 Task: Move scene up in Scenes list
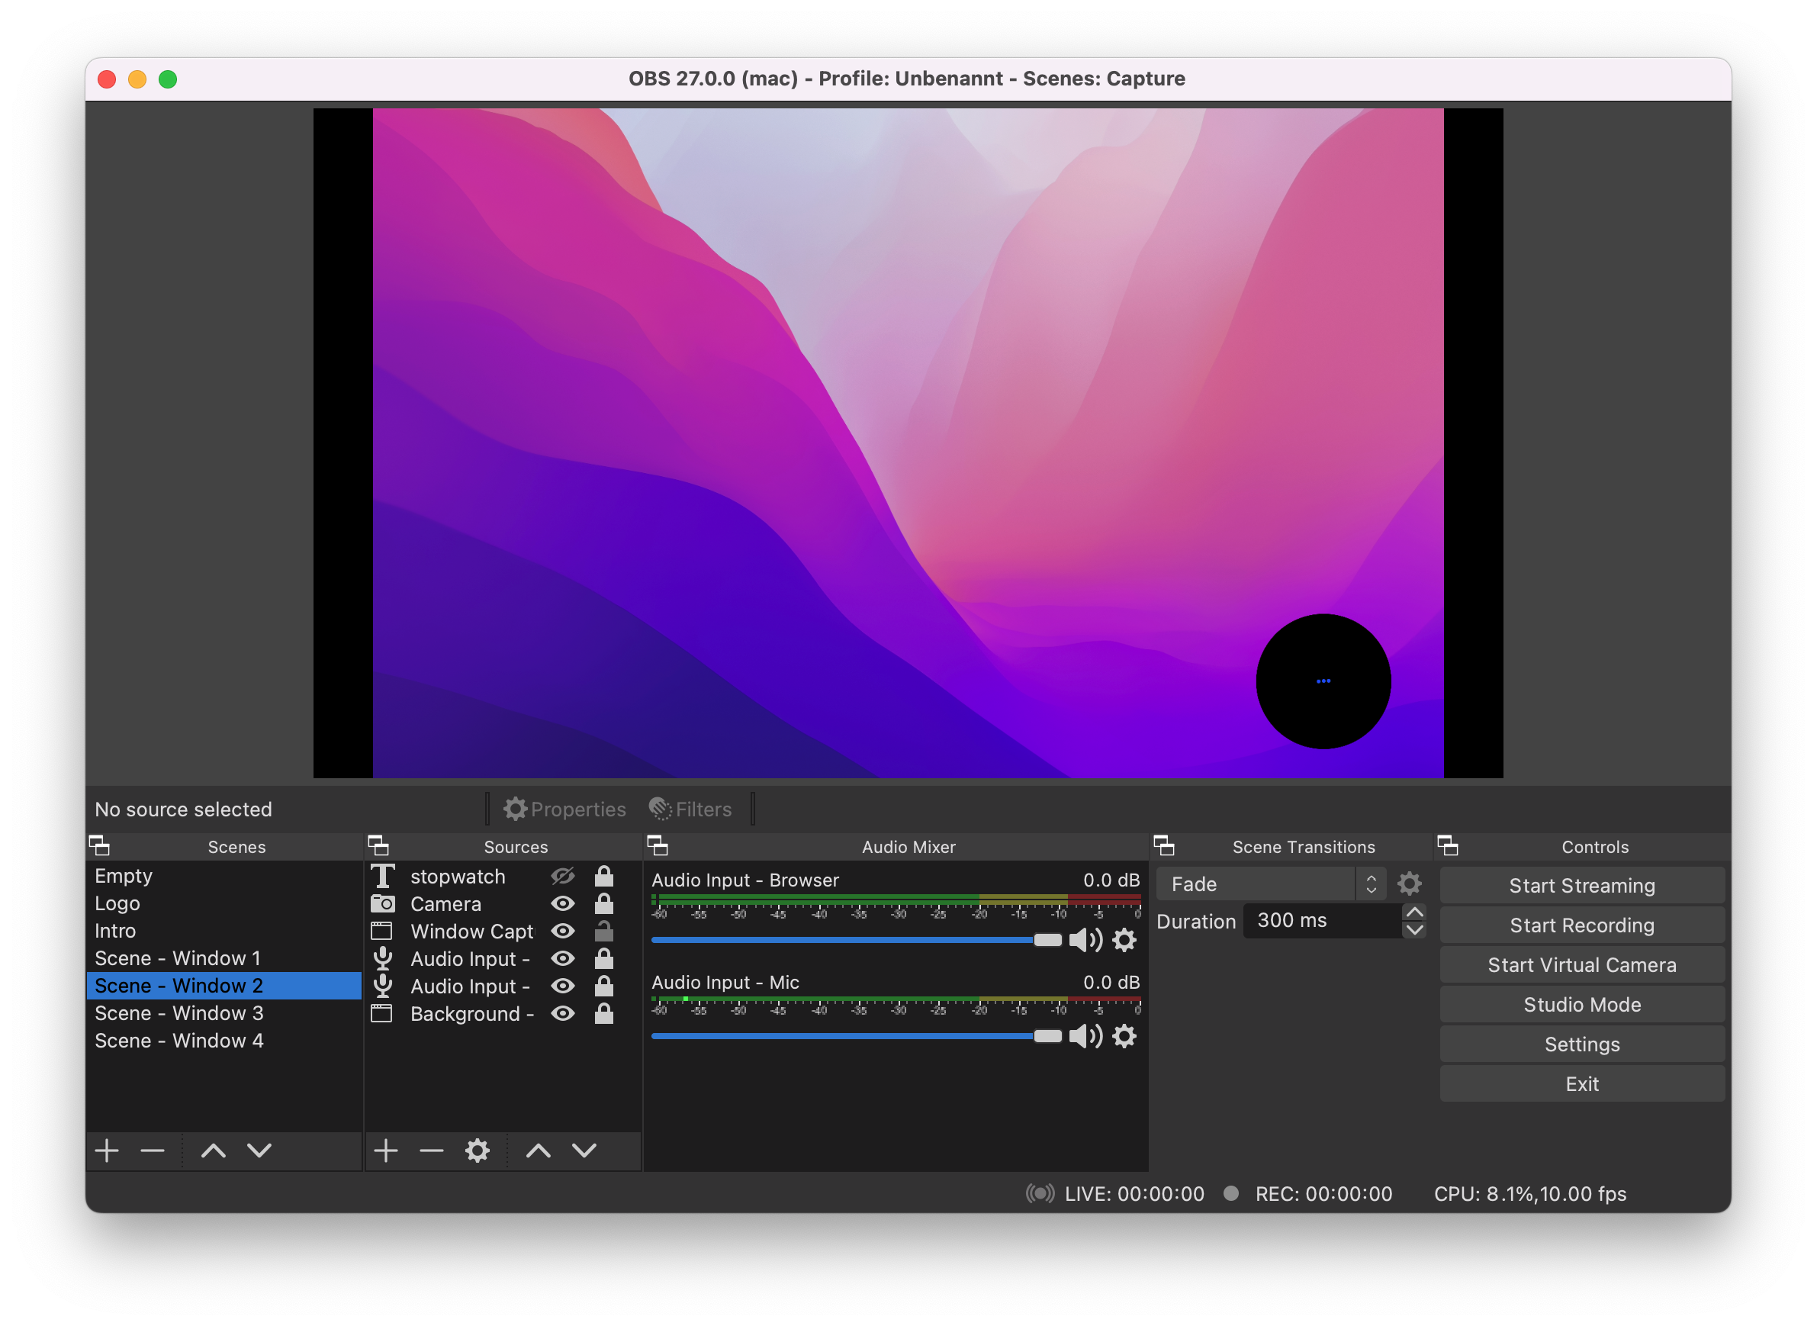point(214,1151)
